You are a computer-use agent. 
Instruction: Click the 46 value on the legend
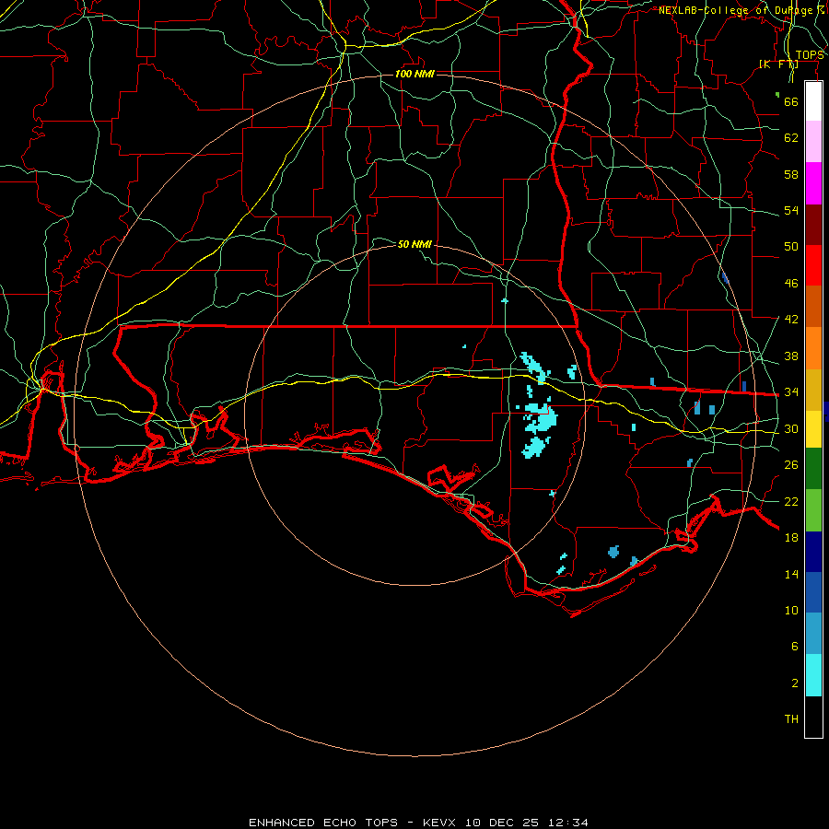791,284
